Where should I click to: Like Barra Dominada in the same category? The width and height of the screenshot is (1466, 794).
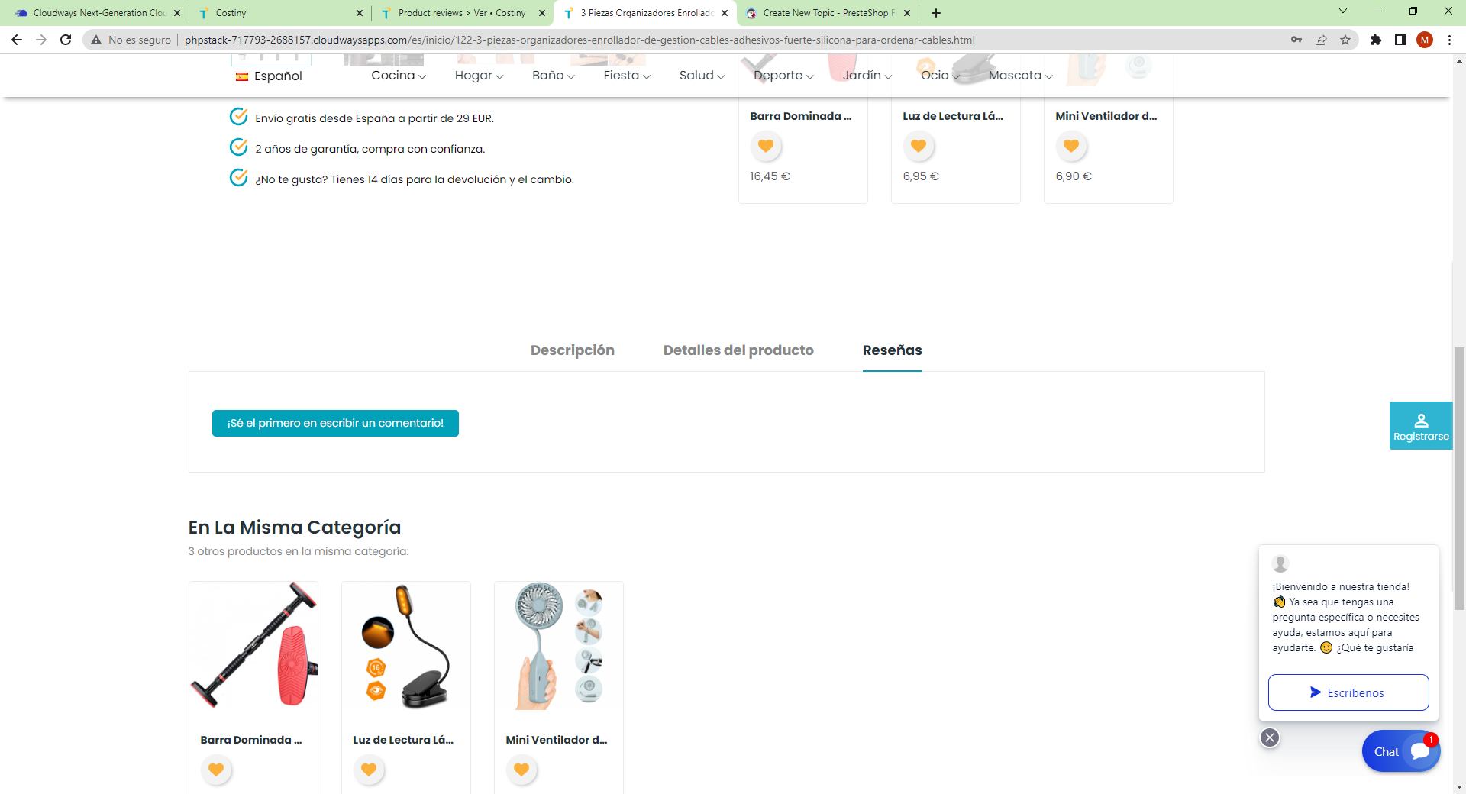[x=216, y=770]
